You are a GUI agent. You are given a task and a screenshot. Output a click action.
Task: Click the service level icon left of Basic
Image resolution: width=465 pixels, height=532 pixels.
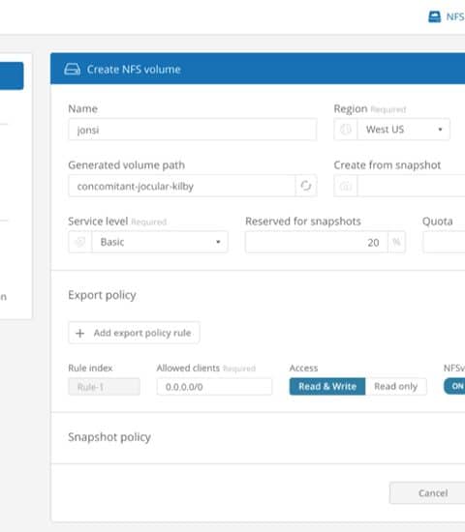[80, 242]
